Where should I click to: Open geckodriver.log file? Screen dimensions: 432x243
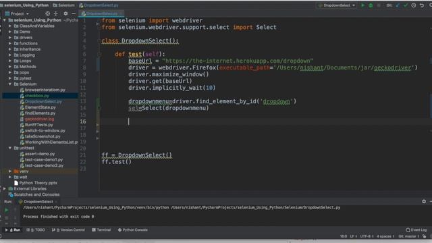[39, 119]
